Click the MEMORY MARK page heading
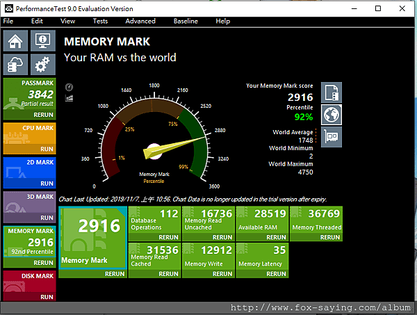The height and width of the screenshot is (315, 417). coord(107,42)
